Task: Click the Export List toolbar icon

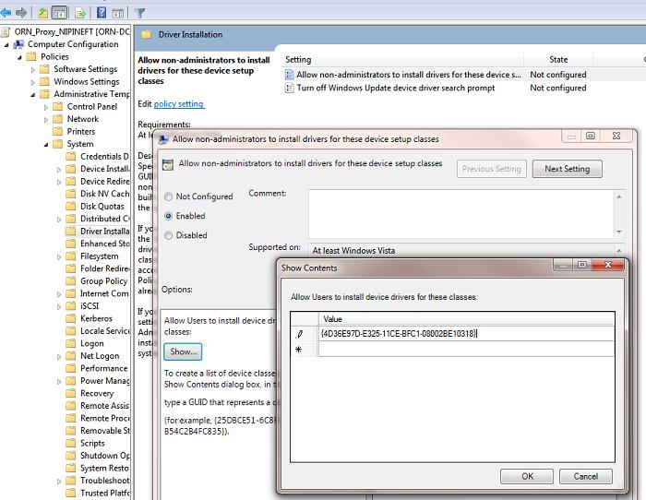Action: 80,13
